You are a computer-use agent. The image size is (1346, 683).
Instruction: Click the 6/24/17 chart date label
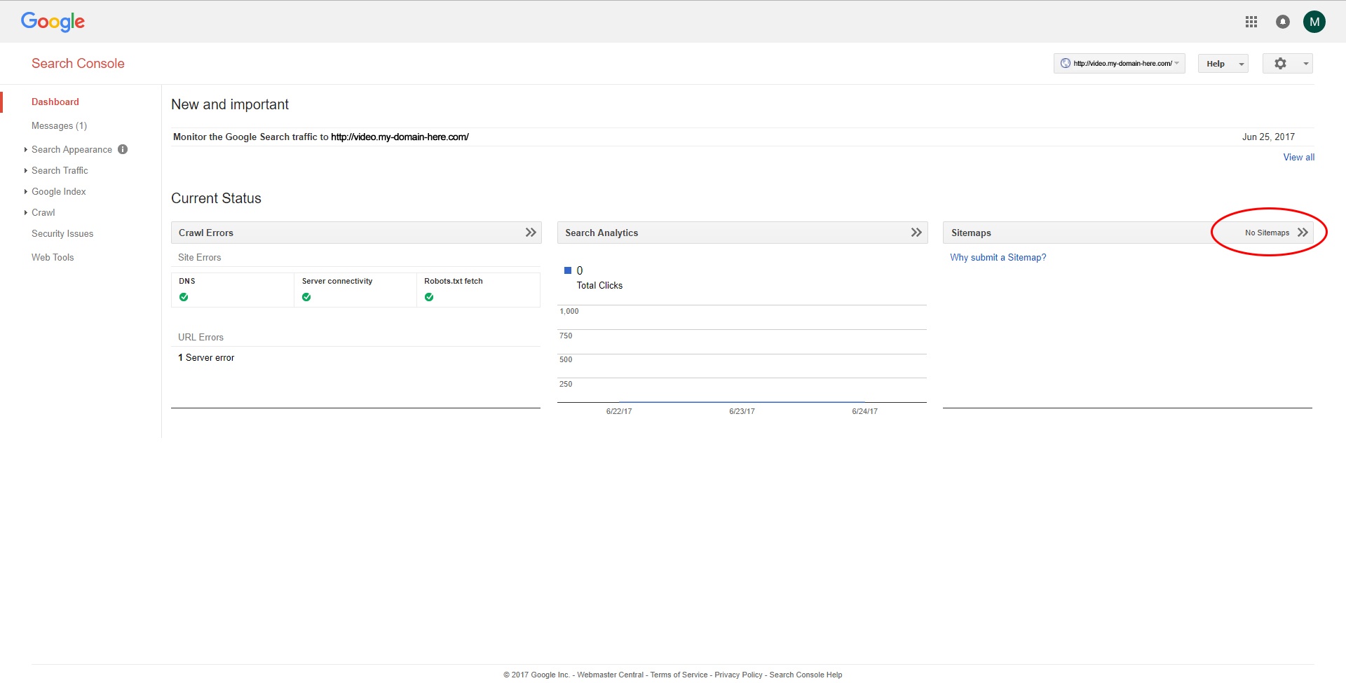click(864, 411)
